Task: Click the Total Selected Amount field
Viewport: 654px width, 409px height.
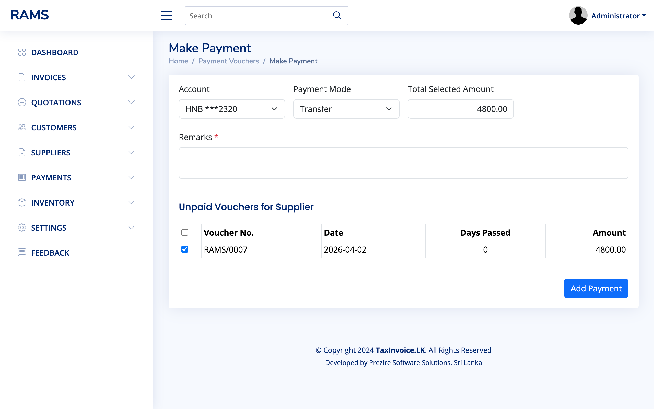Action: 461,109
